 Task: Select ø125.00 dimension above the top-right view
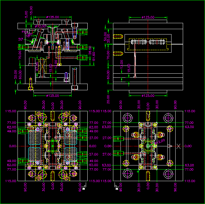(x=148, y=18)
